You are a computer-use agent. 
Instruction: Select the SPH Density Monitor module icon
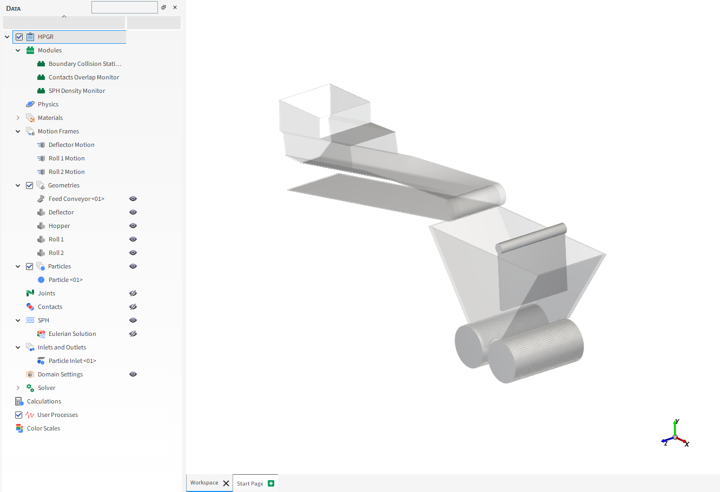(41, 91)
